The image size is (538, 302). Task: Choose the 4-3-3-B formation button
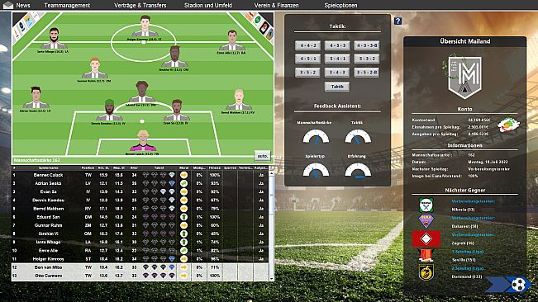367,45
